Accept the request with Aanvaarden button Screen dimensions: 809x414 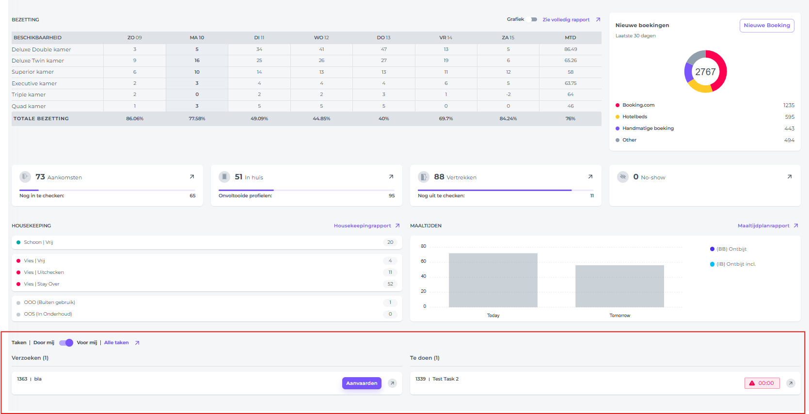coord(362,383)
